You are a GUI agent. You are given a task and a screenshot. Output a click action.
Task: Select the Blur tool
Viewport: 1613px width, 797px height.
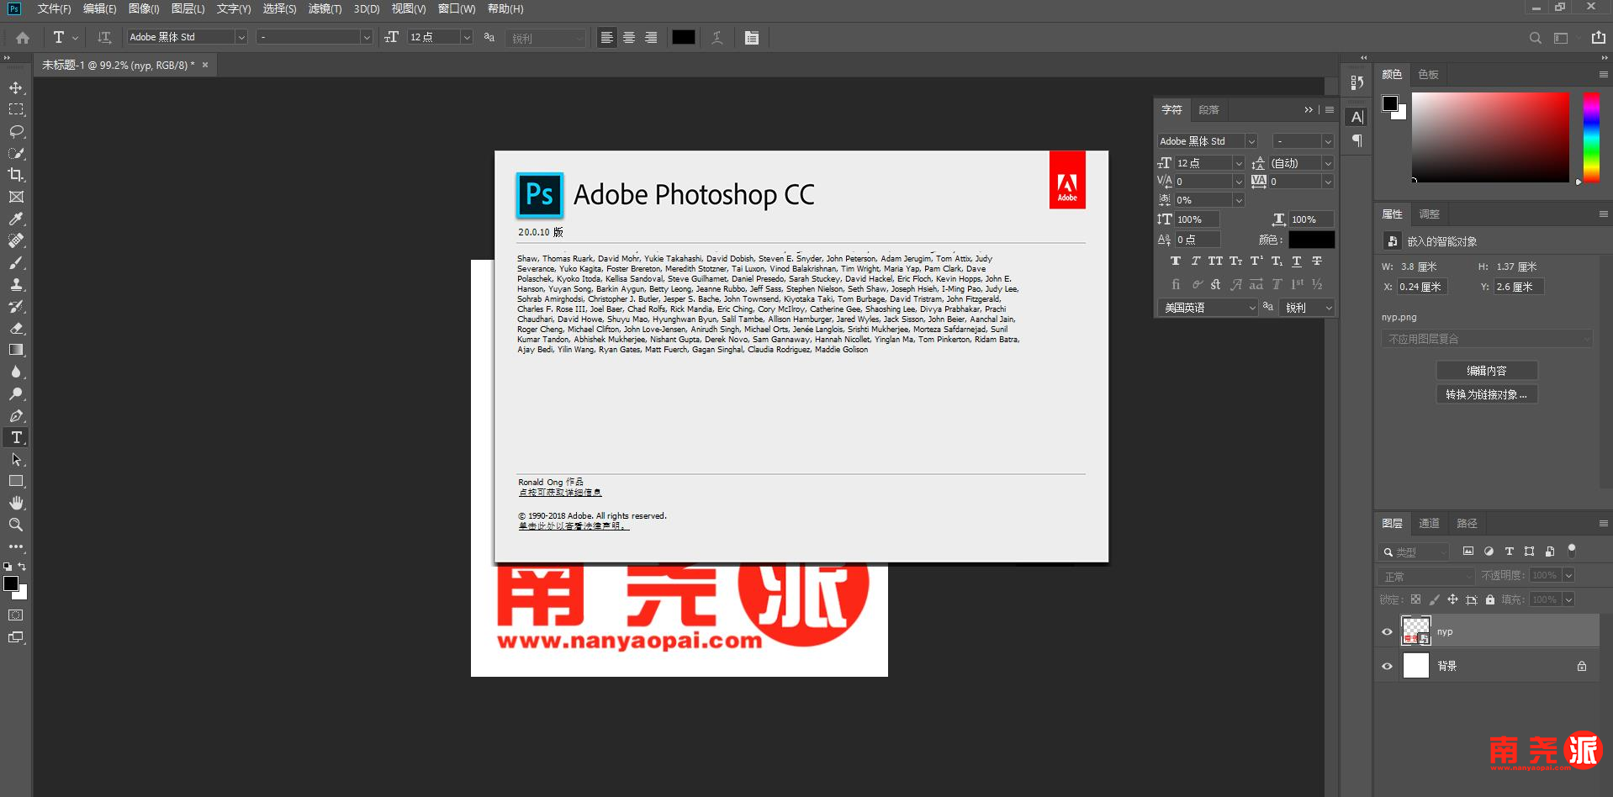pyautogui.click(x=16, y=372)
